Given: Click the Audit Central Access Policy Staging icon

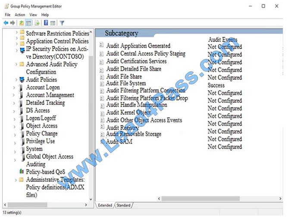Looking at the screenshot, I should [x=102, y=54].
